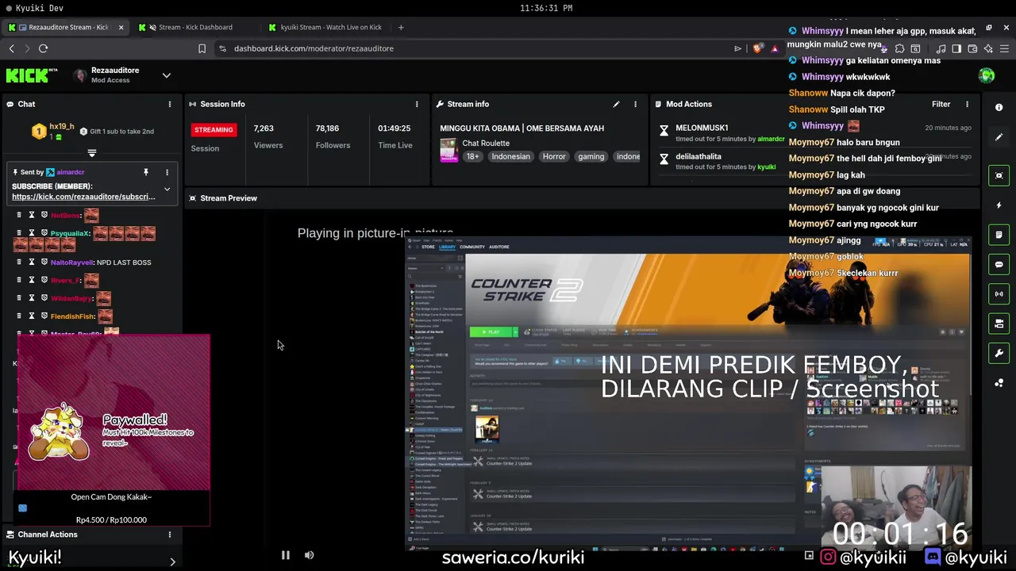
Task: Open the browser hamburger menu
Action: 1004,48
